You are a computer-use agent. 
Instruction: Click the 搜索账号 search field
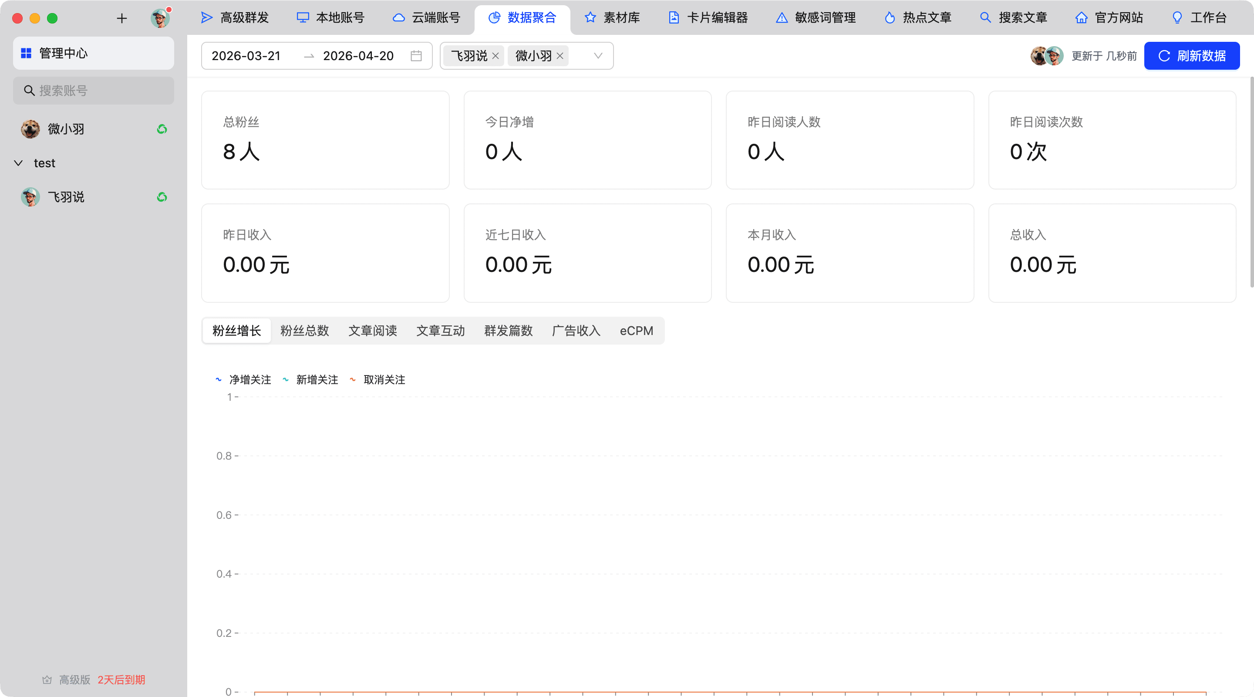tap(94, 91)
